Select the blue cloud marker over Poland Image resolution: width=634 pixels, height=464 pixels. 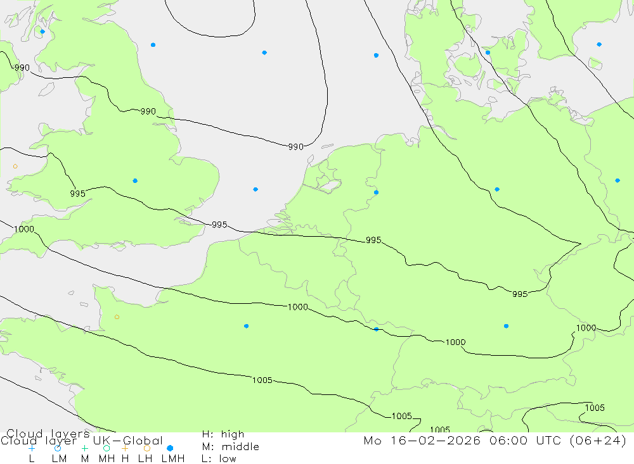pos(618,180)
